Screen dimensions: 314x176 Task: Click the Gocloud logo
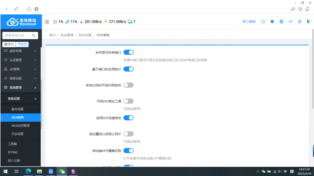pos(21,22)
